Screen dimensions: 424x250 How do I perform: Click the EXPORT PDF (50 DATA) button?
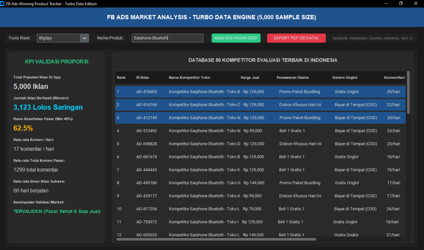[x=296, y=38]
